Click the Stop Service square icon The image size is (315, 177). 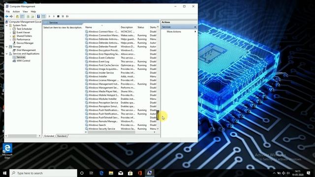[58, 16]
